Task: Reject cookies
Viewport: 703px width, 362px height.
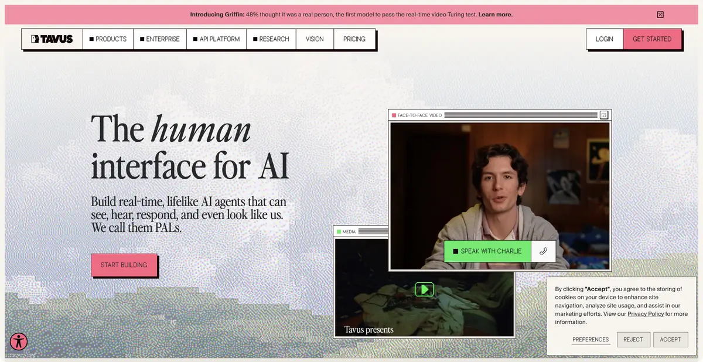Action: pos(633,340)
